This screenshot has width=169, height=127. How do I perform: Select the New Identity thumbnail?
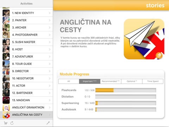pyautogui.click(x=6, y=13)
